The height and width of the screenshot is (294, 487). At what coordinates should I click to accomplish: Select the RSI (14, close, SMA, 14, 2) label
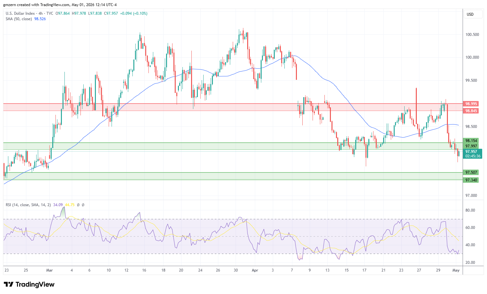(28, 205)
